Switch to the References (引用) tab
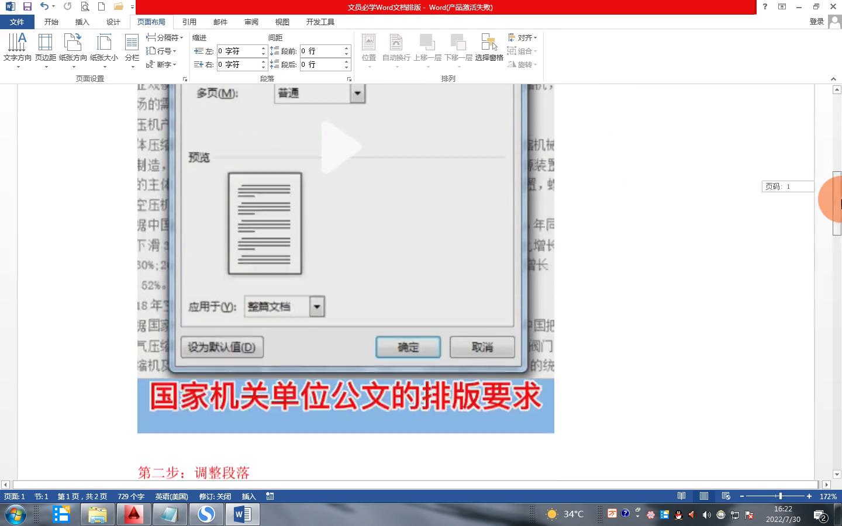842x526 pixels. pos(189,22)
